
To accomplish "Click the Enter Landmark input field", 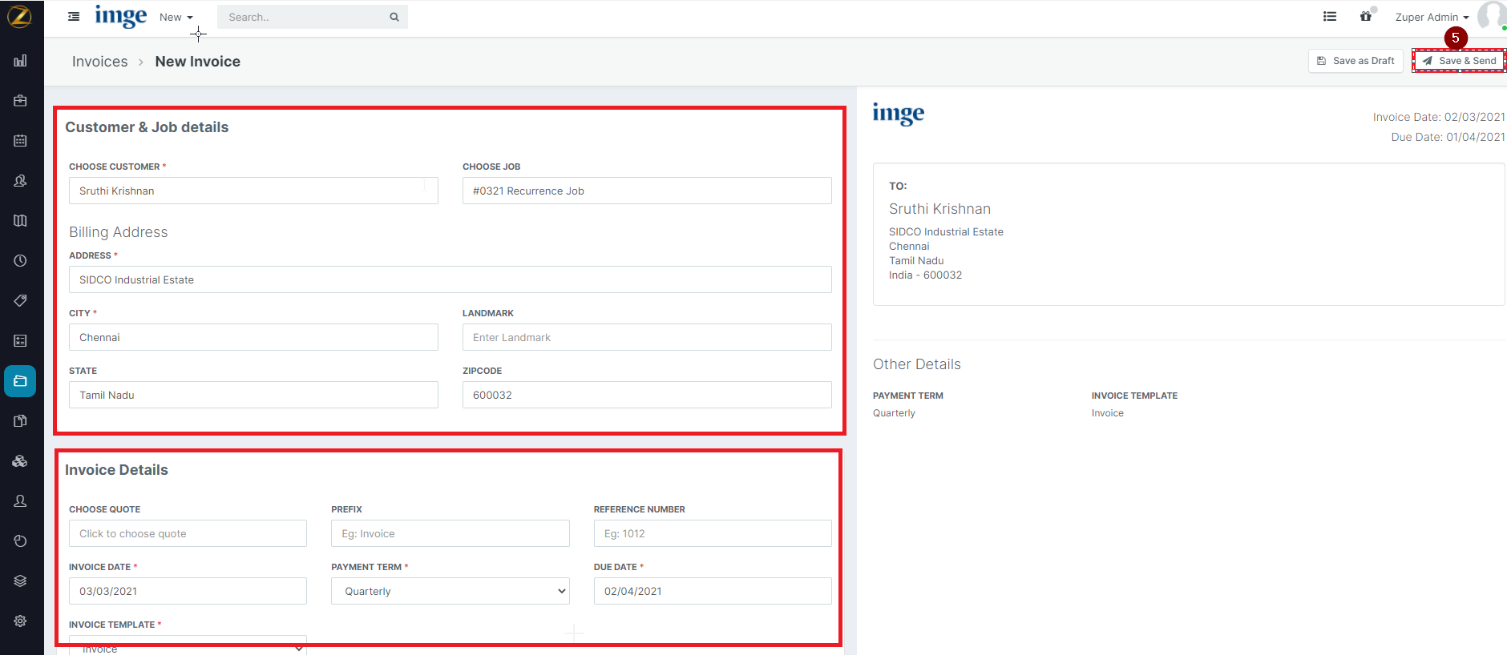I will click(x=646, y=337).
